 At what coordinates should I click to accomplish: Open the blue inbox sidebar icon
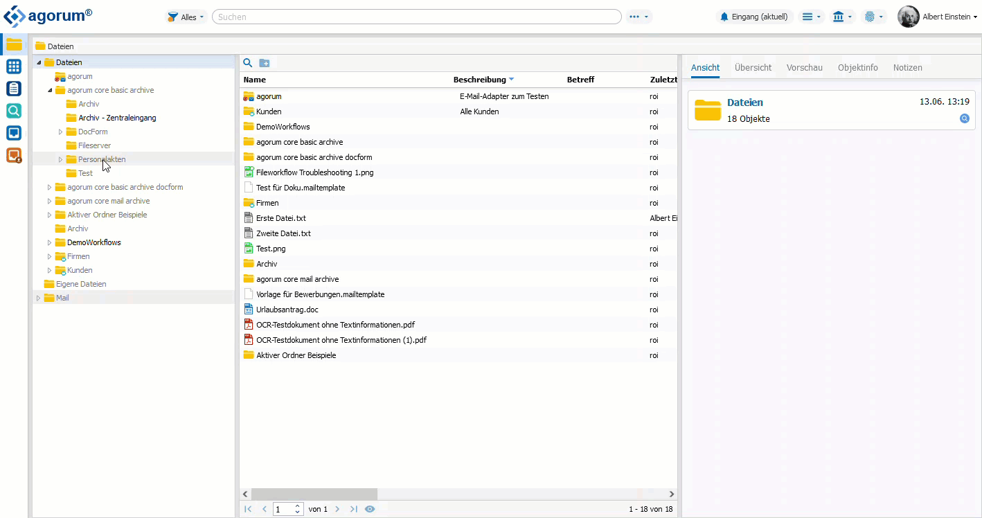pos(14,133)
